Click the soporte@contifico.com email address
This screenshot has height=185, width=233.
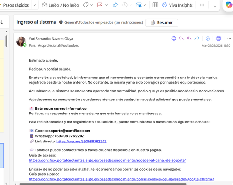69,131
